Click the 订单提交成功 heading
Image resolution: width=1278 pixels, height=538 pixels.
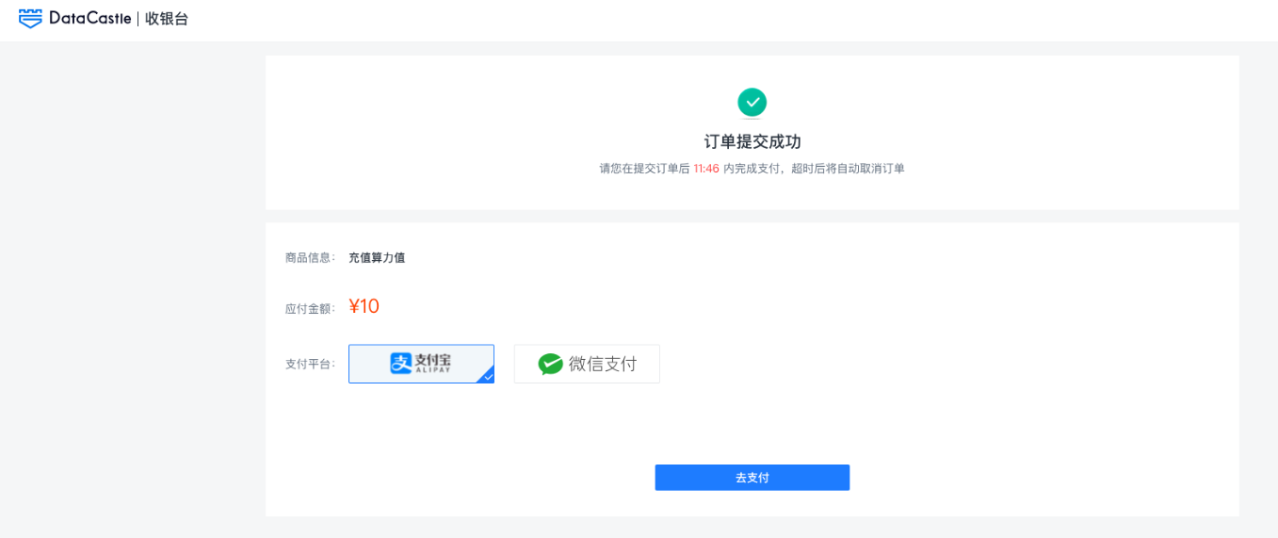click(x=752, y=141)
